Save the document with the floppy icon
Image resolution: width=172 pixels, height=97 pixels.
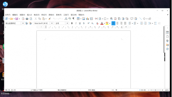click(17, 19)
